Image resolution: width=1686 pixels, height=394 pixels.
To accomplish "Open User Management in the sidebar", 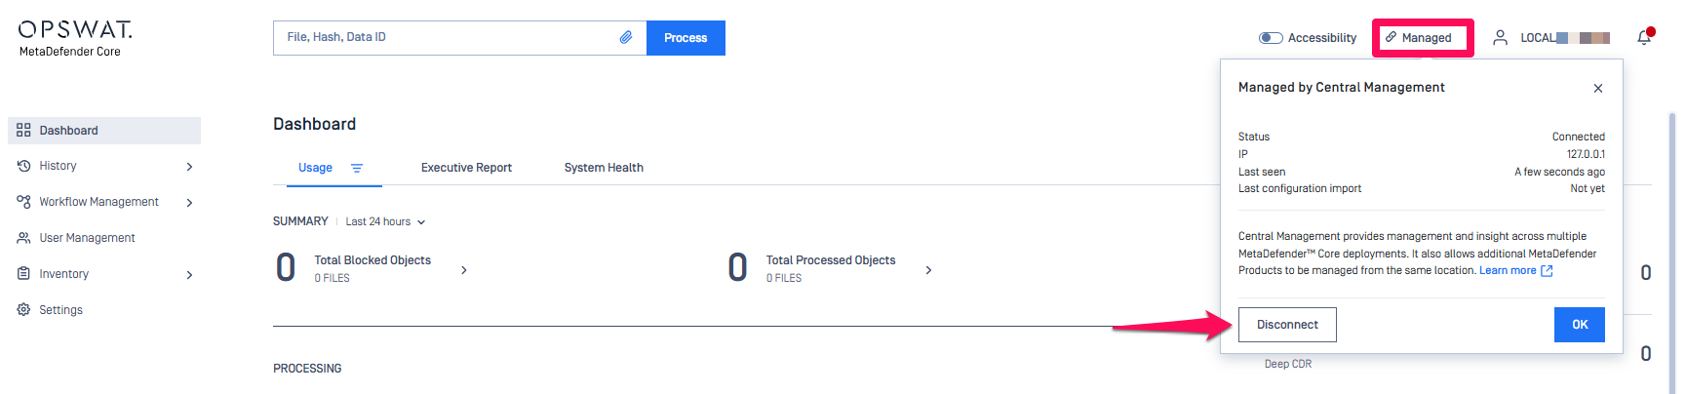I will tap(87, 238).
